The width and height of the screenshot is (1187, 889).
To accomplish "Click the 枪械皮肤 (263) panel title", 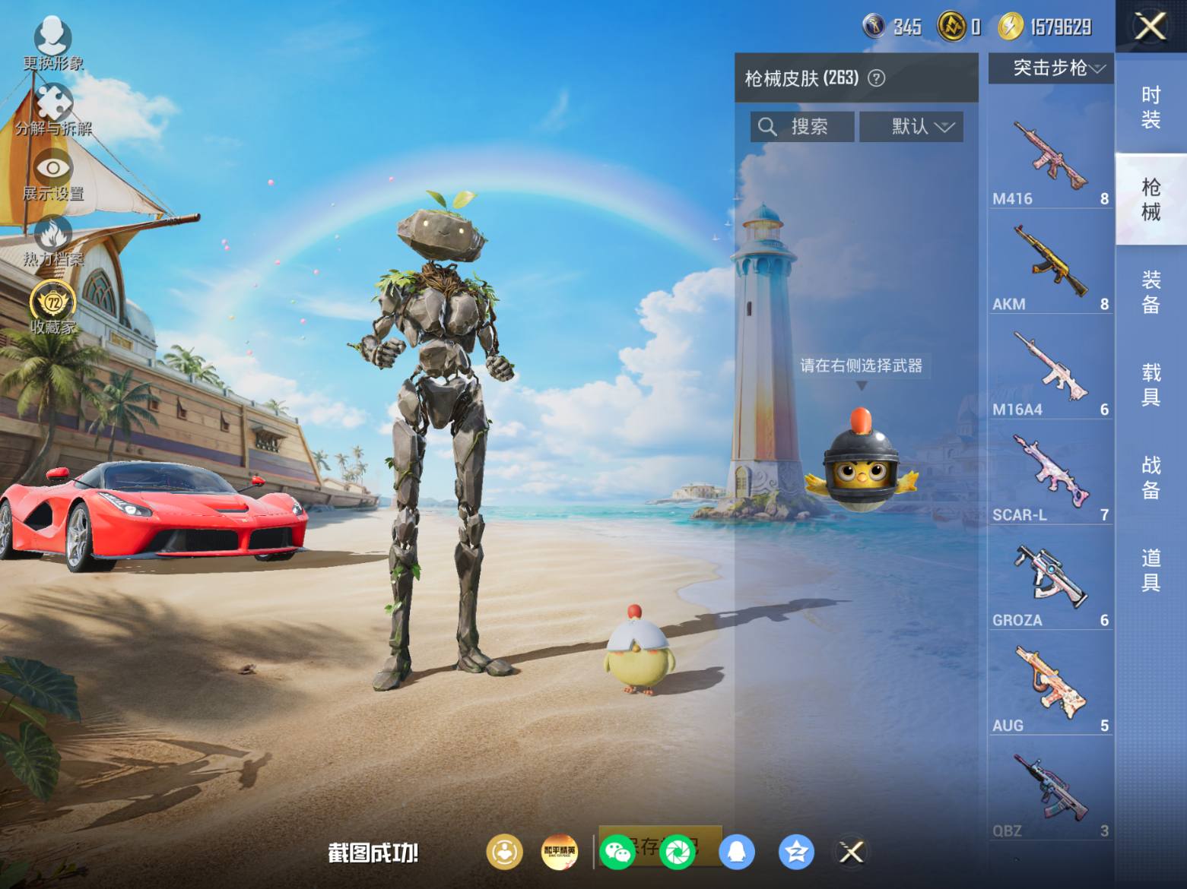I will (x=801, y=78).
